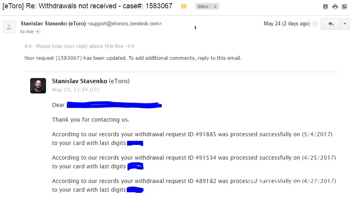Print this email with the printer icon
This screenshot has height=198, width=353.
335,7
